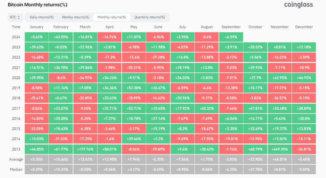This screenshot has width=326, height=178.
Task: Click the Average row label
Action: [x=16, y=159]
